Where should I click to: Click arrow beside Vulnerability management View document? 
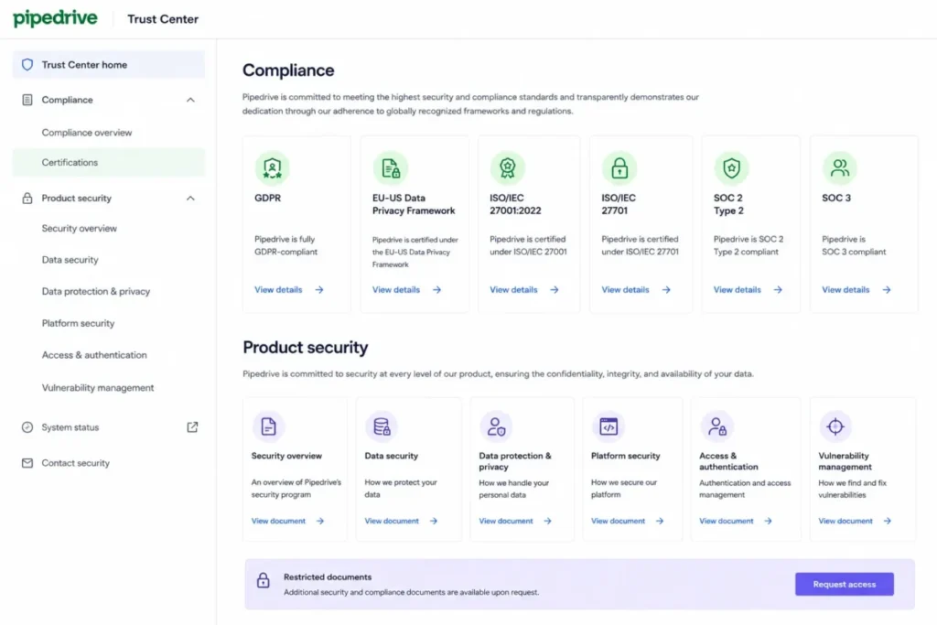888,521
